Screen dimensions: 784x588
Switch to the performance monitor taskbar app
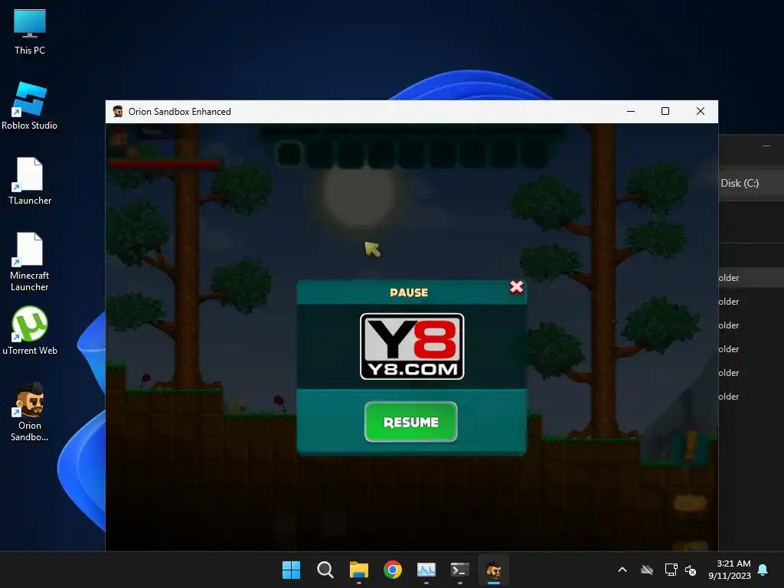click(x=426, y=570)
